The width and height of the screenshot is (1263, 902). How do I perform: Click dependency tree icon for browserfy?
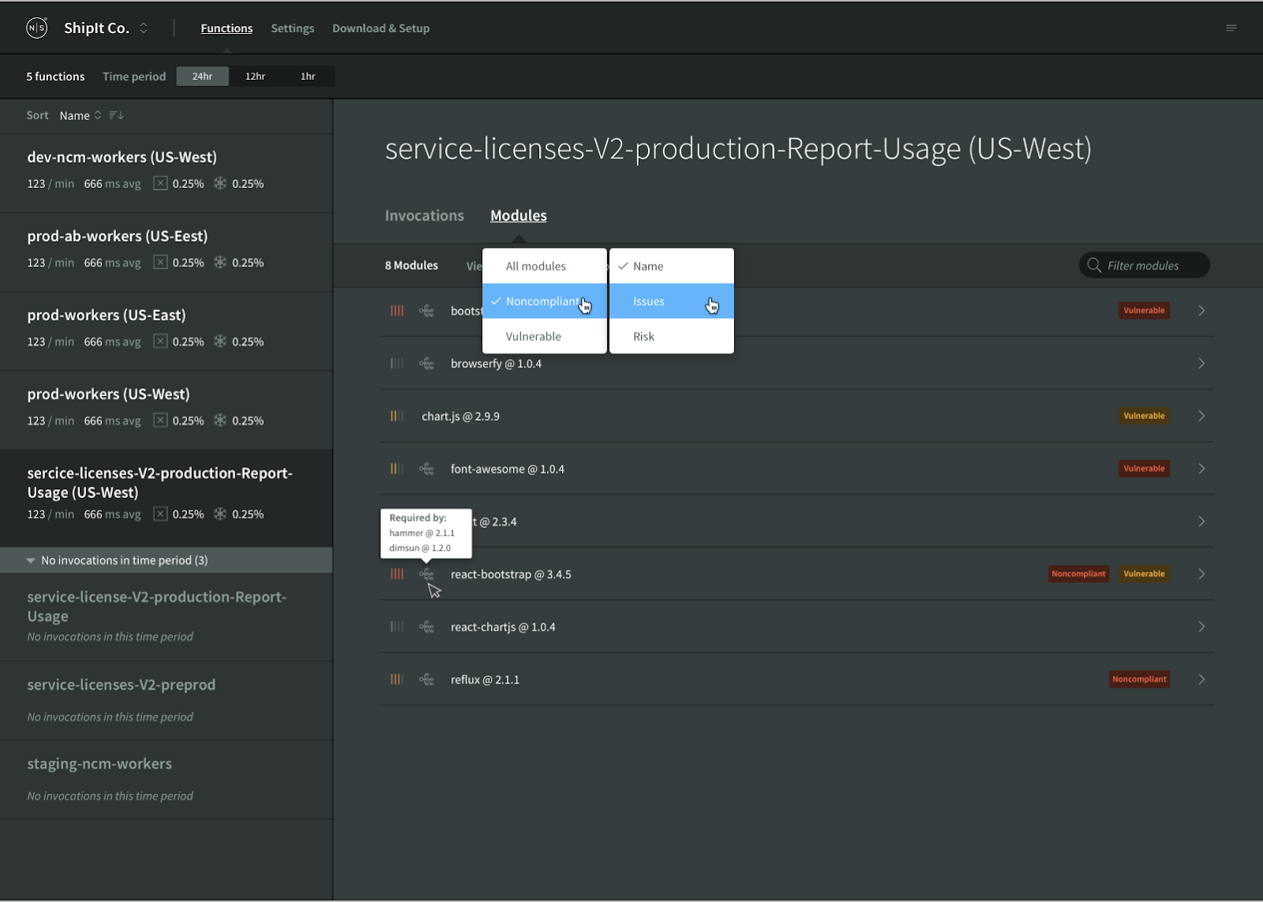tap(426, 364)
